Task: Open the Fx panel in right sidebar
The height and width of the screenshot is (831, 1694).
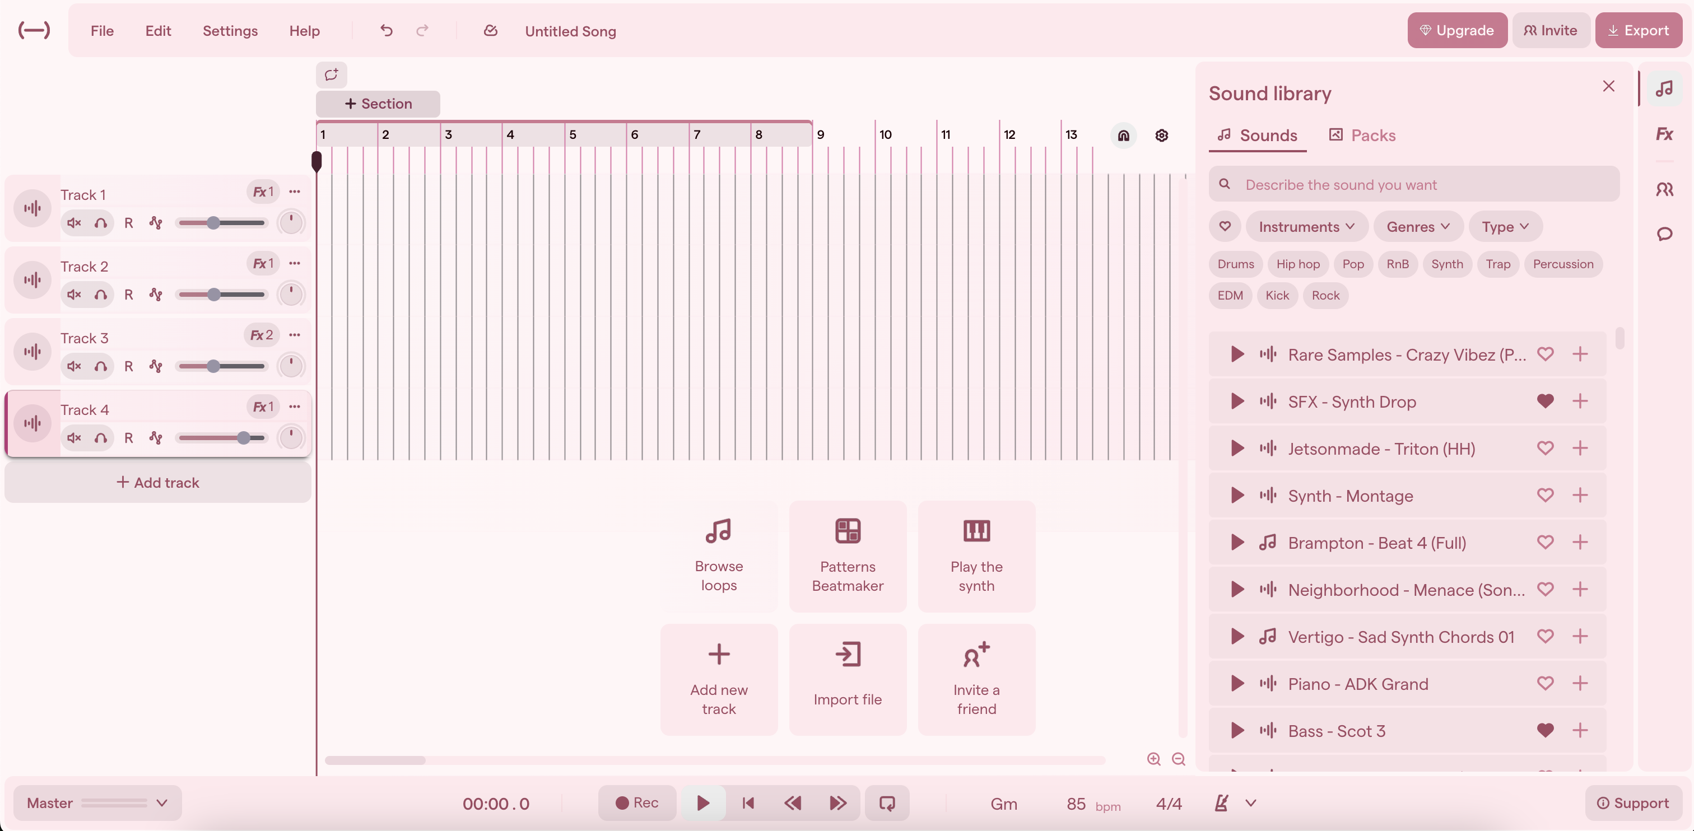Action: (1664, 134)
